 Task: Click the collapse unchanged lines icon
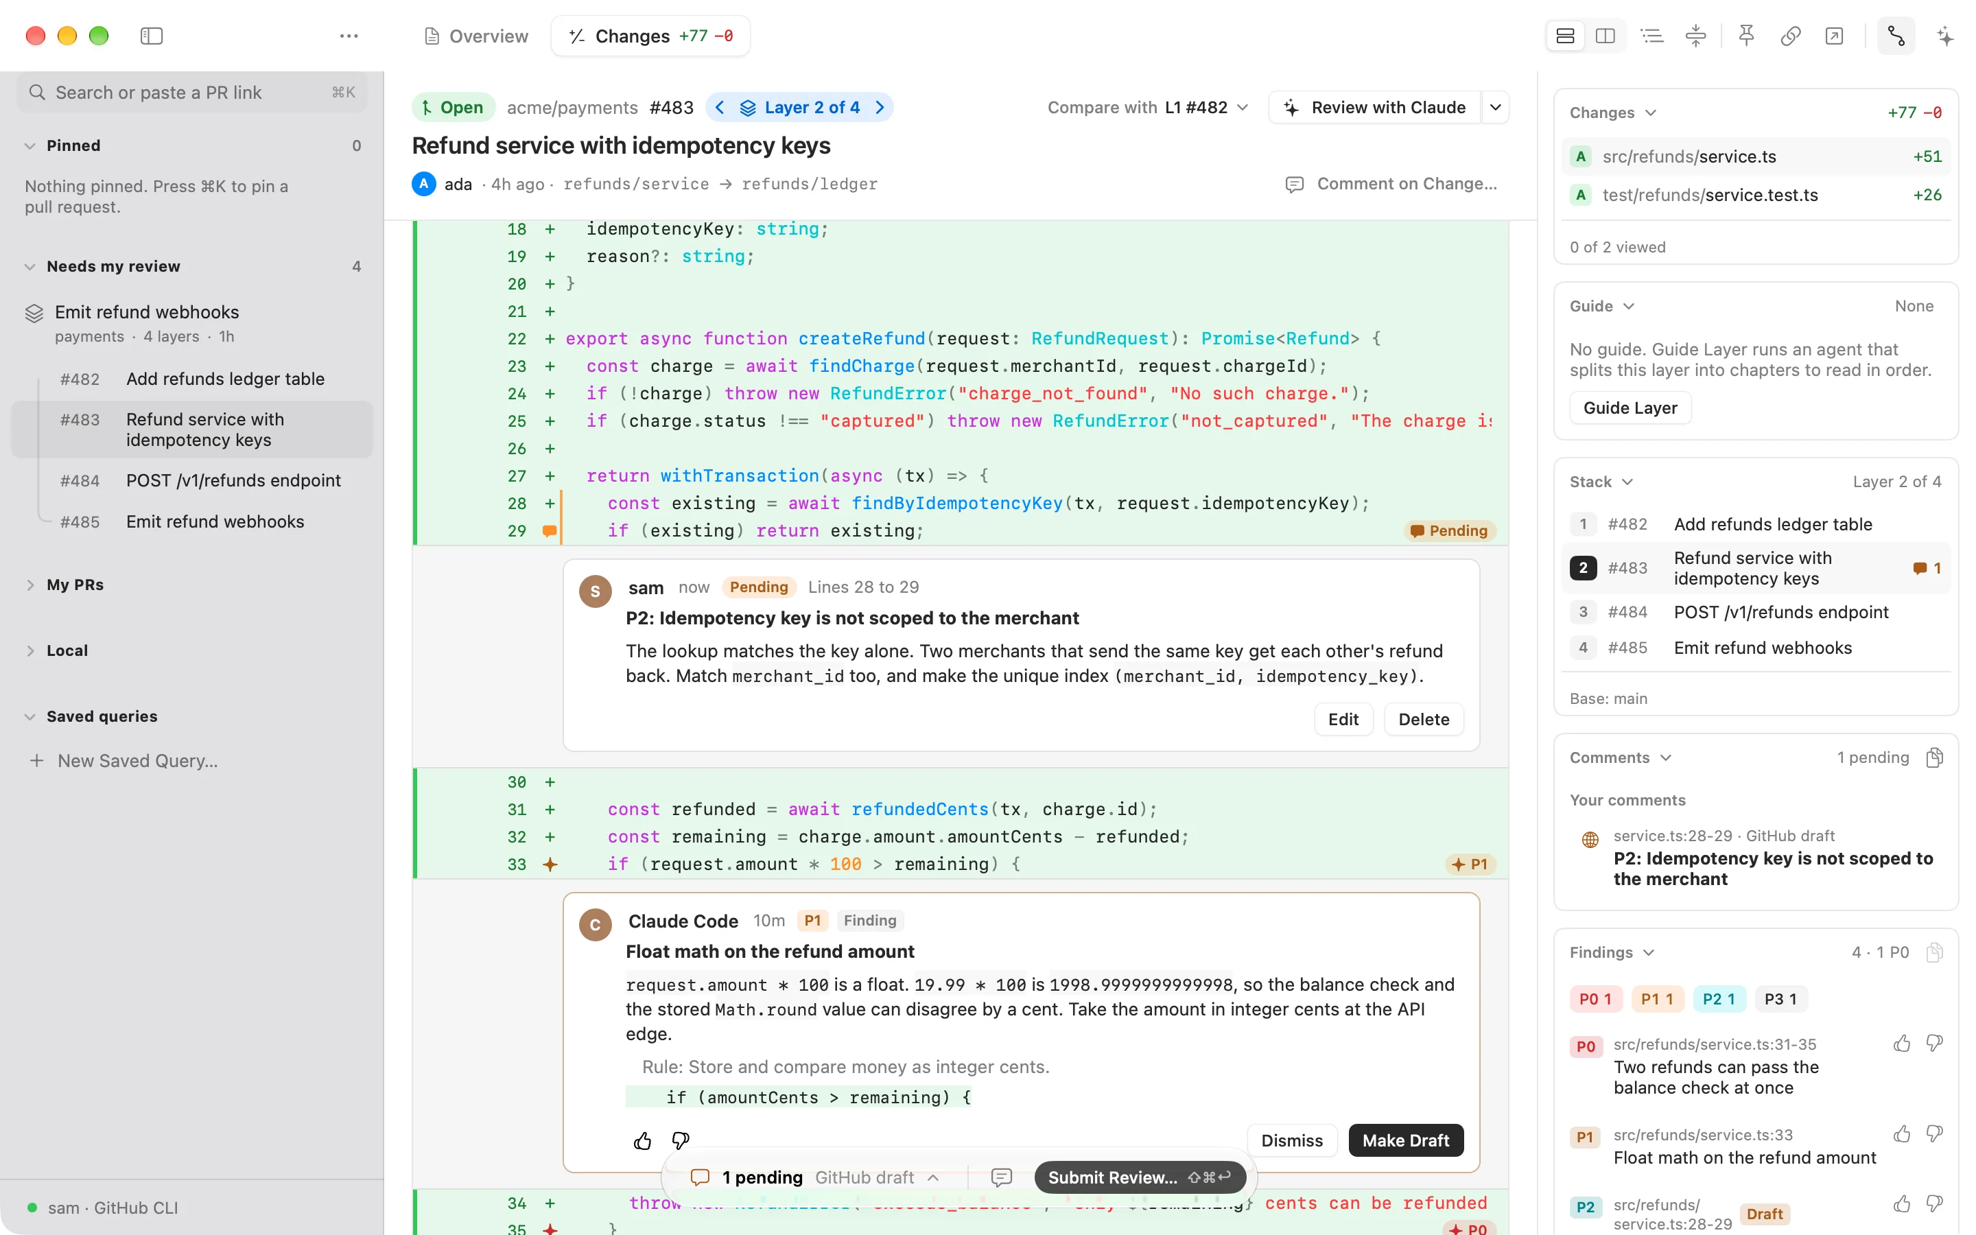[x=1696, y=36]
